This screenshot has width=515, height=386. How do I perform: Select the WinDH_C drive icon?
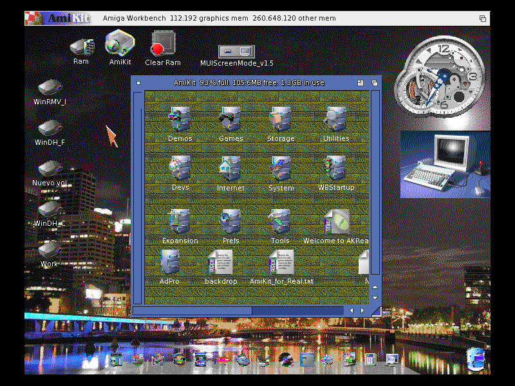tap(50, 209)
